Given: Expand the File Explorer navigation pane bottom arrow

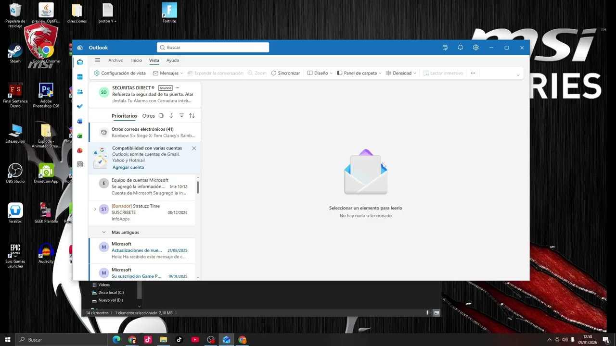Looking at the screenshot, I should [139, 306].
